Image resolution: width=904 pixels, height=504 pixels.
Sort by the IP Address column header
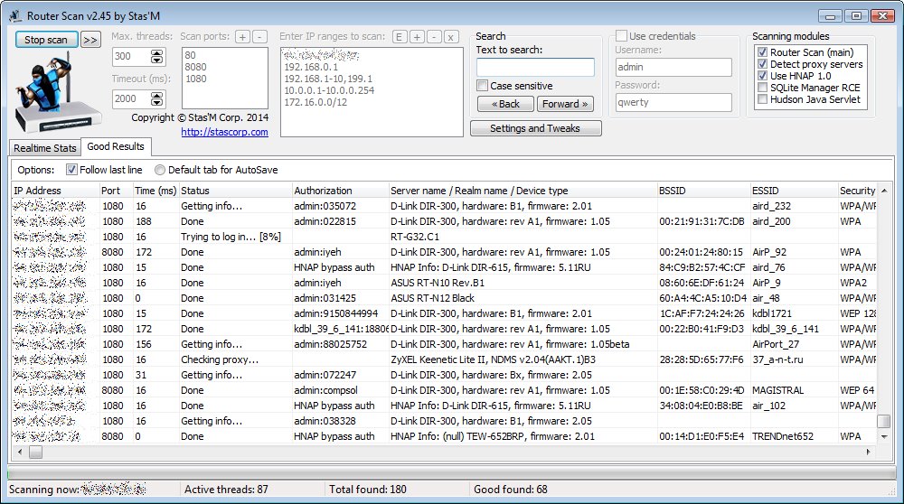click(55, 191)
